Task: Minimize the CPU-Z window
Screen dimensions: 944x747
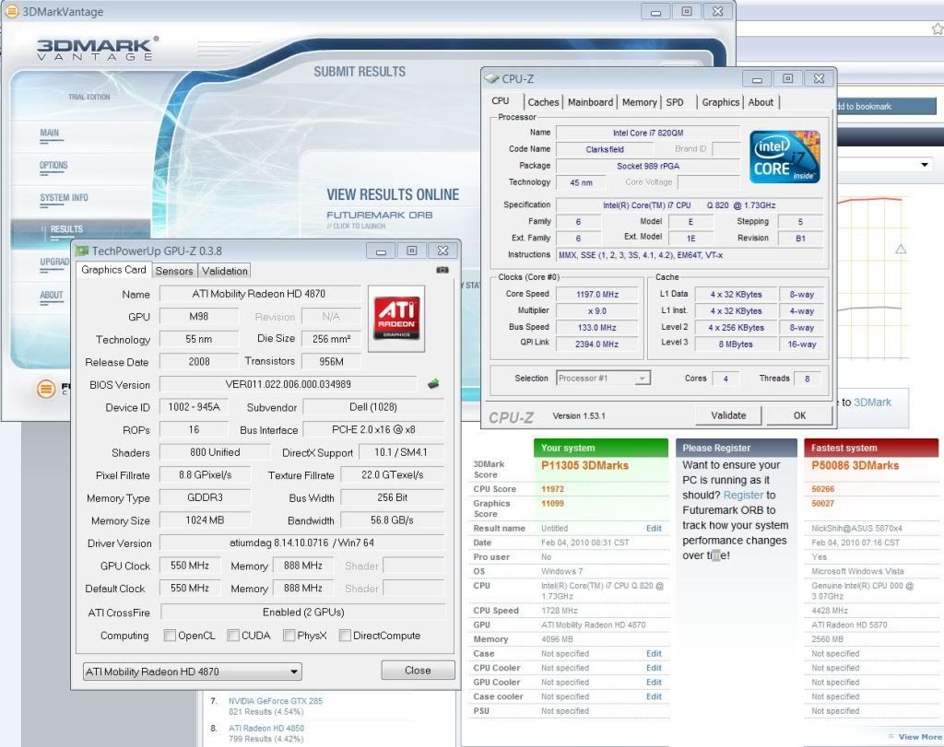Action: pos(758,79)
